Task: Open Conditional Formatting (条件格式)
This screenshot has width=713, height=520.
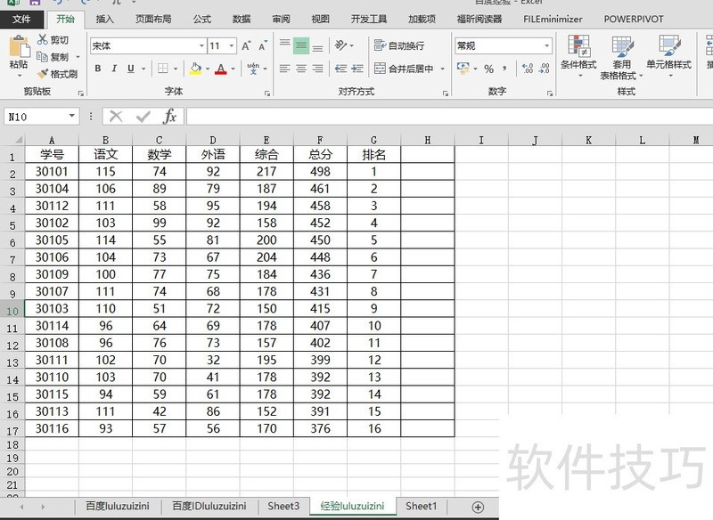Action: click(x=578, y=55)
